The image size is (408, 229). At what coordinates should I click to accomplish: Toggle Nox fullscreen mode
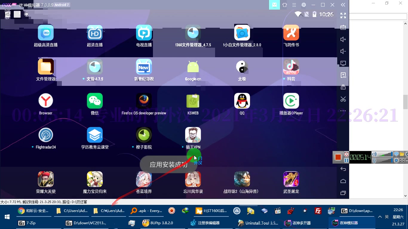pos(343,16)
